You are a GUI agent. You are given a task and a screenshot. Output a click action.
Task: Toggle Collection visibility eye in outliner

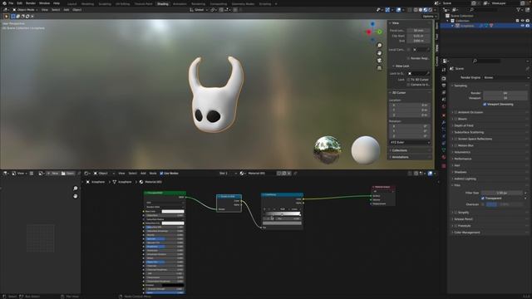pos(523,21)
